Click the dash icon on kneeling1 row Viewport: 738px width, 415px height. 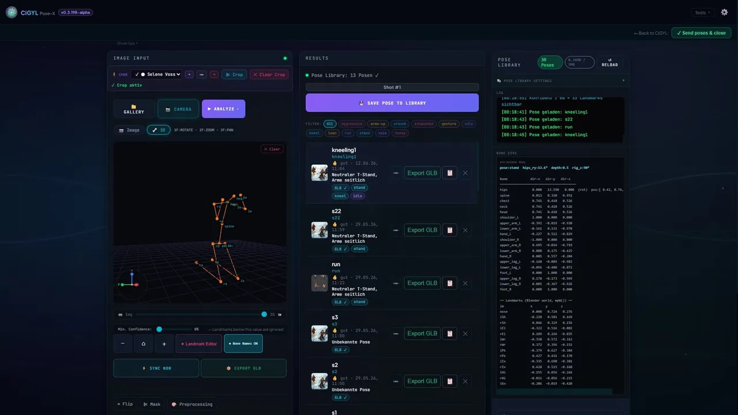(x=396, y=173)
